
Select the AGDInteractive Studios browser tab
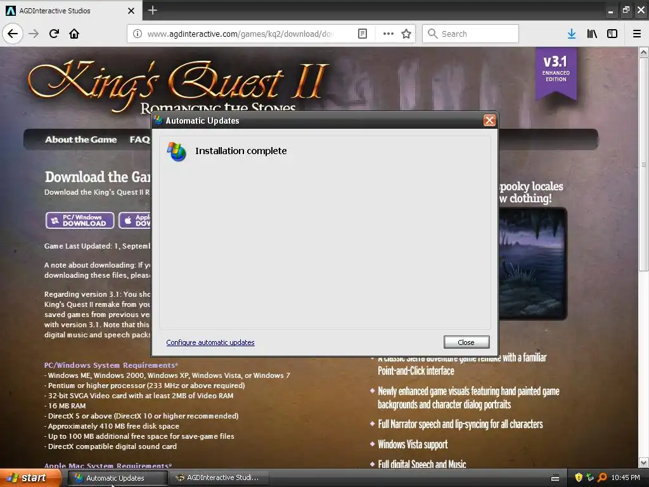(x=71, y=10)
